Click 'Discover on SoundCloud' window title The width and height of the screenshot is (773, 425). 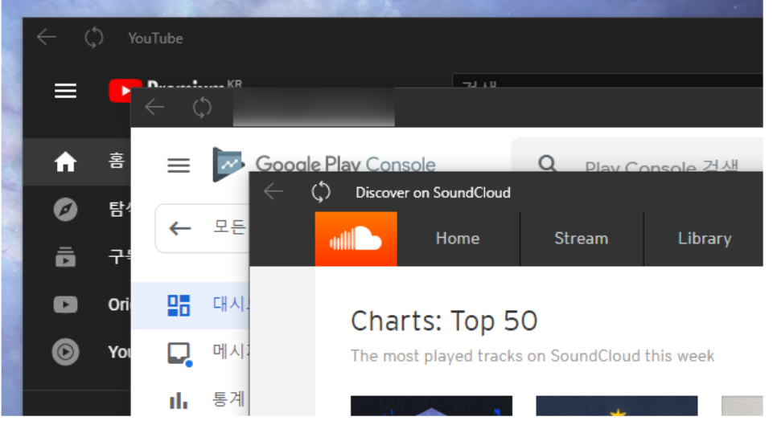coord(433,193)
